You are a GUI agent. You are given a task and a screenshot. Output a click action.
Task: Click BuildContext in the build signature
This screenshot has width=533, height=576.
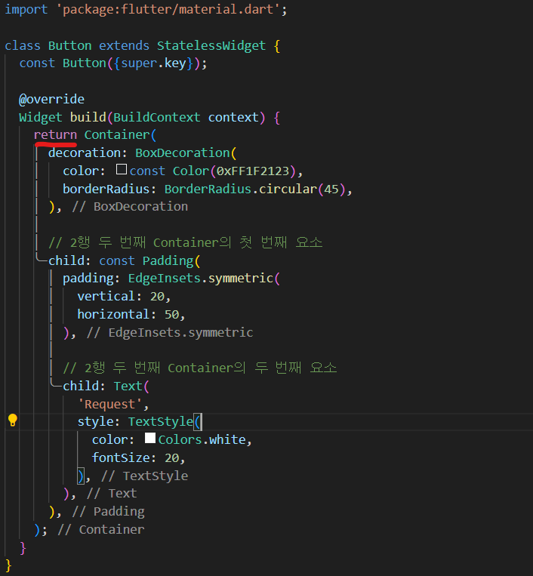click(157, 118)
